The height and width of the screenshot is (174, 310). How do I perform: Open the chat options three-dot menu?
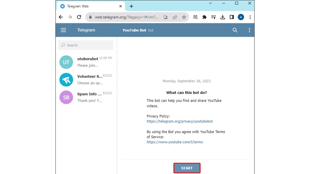coord(249,30)
